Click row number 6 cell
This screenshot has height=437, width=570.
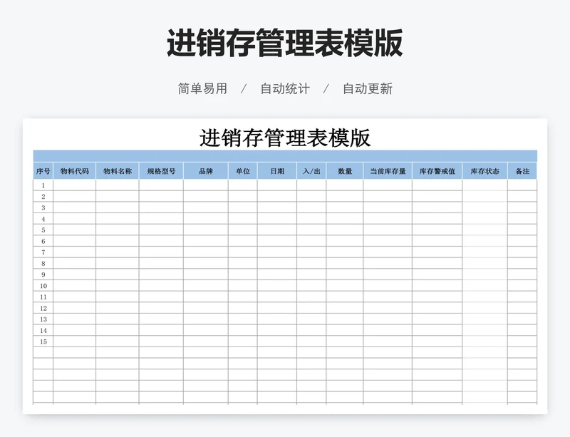43,241
